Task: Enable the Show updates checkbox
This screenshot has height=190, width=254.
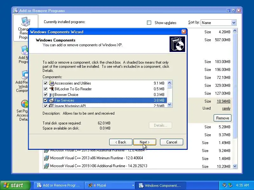Action: (x=149, y=22)
